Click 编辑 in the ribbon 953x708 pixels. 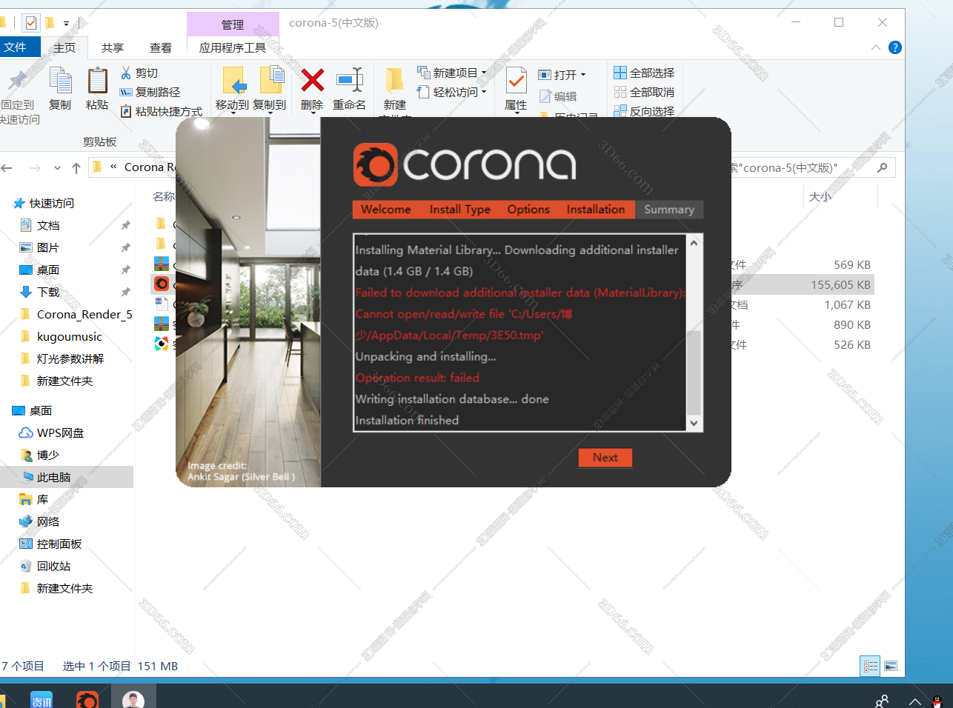[x=558, y=96]
